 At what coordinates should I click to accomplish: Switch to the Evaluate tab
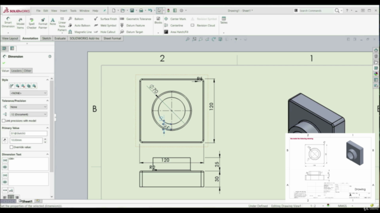[x=60, y=38]
